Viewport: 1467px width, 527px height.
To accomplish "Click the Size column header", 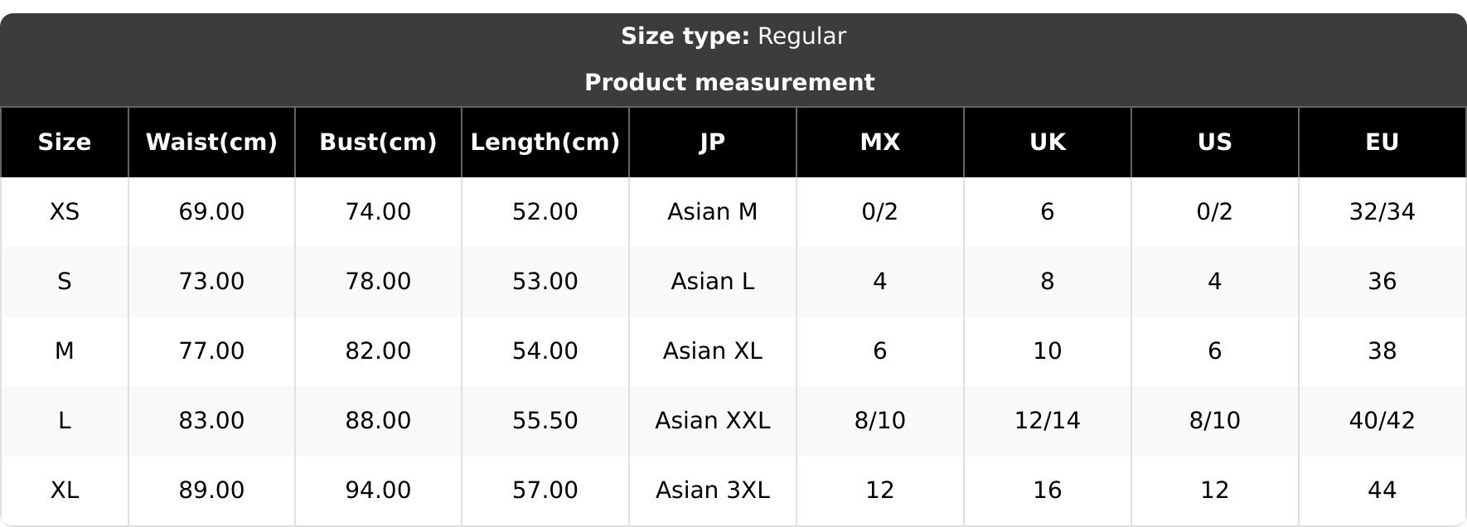I will (x=65, y=143).
